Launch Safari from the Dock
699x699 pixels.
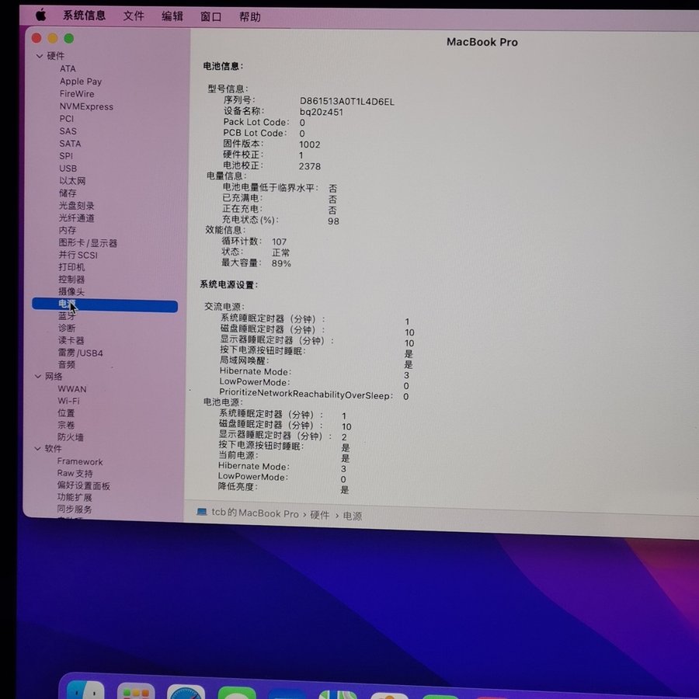[186, 692]
